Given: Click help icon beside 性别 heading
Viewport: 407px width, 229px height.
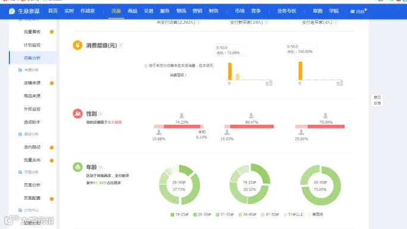Looking at the screenshot, I should [x=101, y=114].
